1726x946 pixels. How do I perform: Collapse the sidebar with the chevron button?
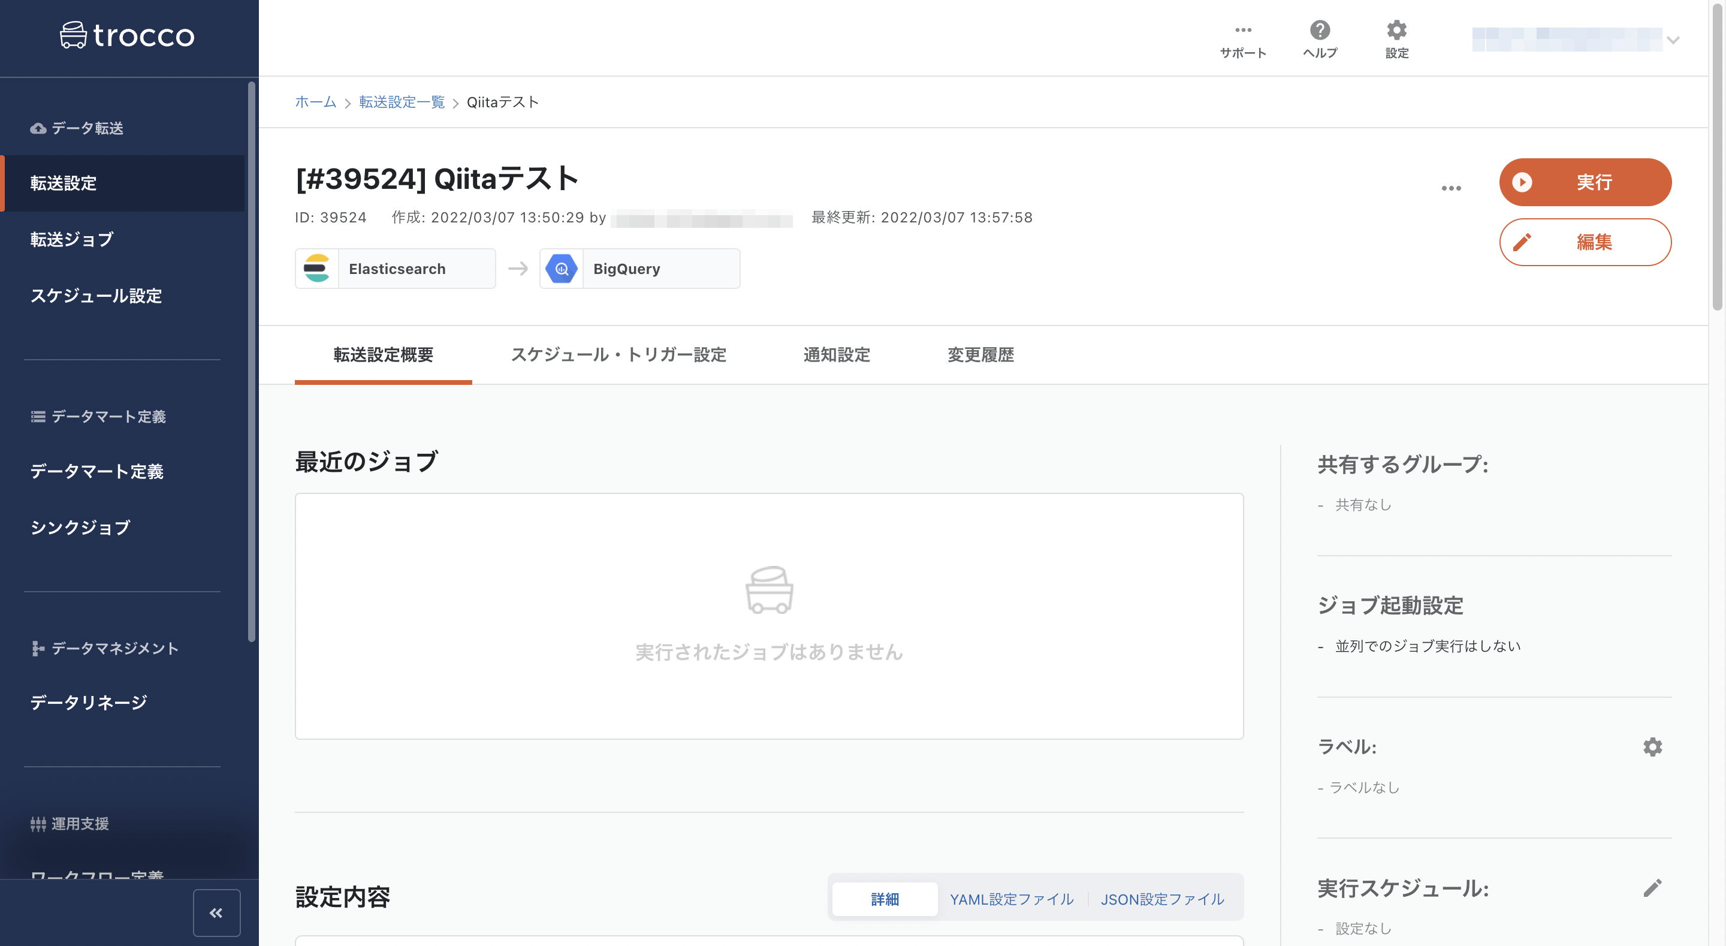[216, 912]
